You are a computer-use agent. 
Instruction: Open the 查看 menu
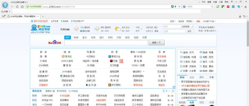[x=209, y=2]
